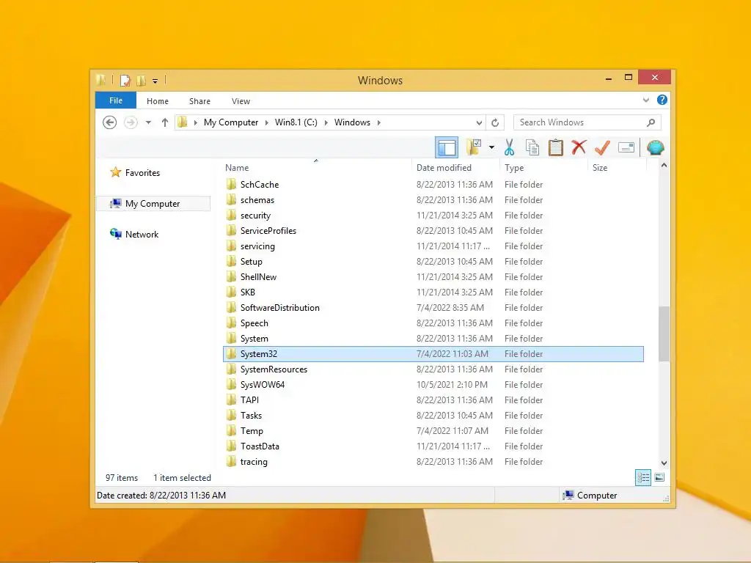
Task: Toggle the navigation pane layout button
Action: 447,147
